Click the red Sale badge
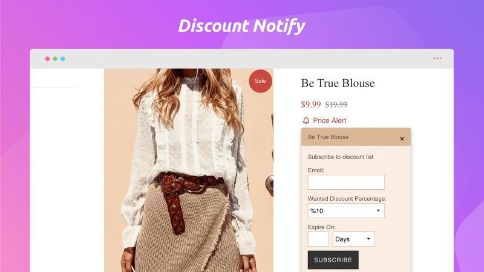This screenshot has height=272, width=484. pyautogui.click(x=261, y=81)
